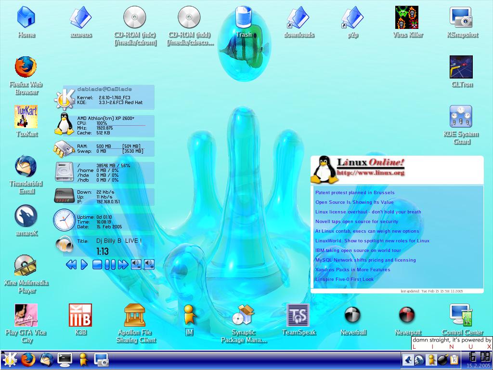Start playback in the music widget
Image resolution: width=493 pixels, height=370 pixels.
84,265
